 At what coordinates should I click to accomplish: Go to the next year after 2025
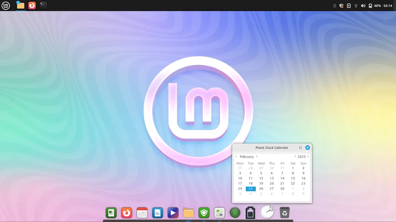tap(308, 156)
